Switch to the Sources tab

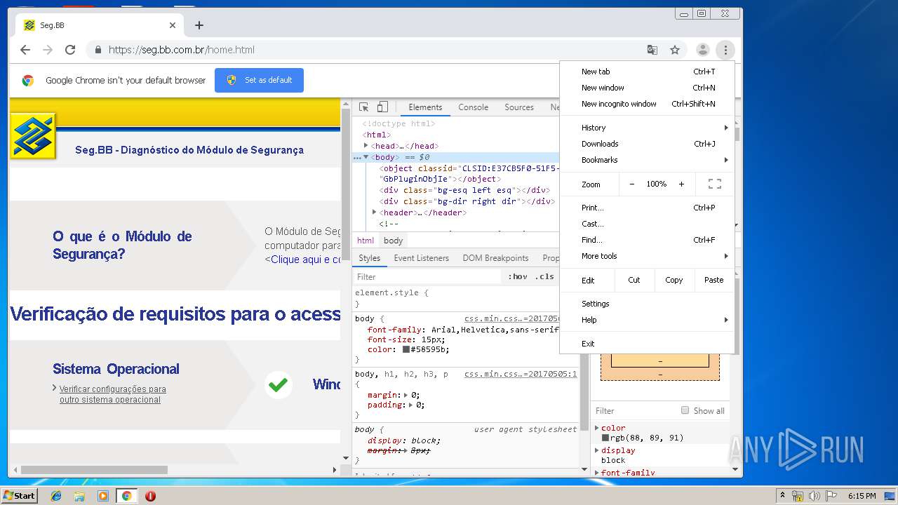click(519, 107)
